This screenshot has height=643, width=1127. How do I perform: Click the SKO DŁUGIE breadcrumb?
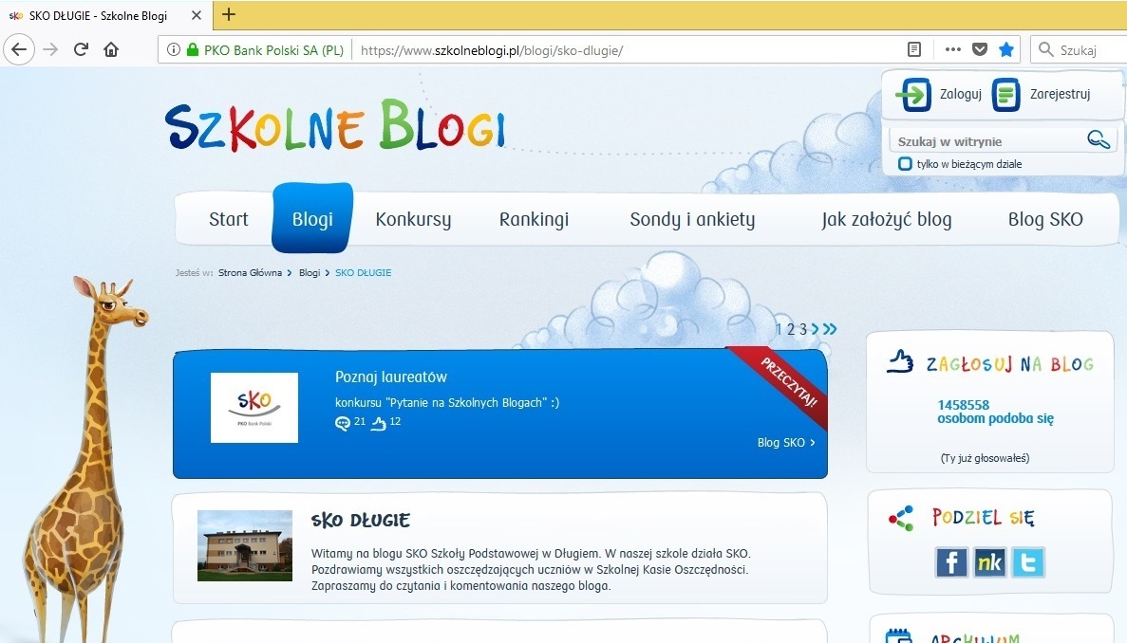coord(363,273)
